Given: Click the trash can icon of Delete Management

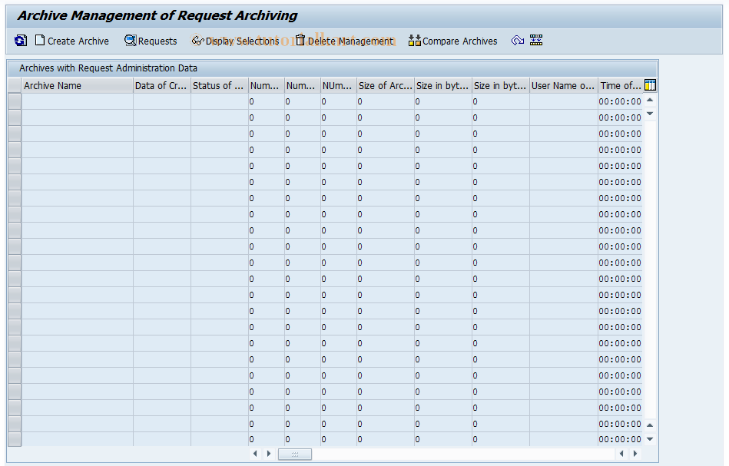Looking at the screenshot, I should pyautogui.click(x=300, y=41).
